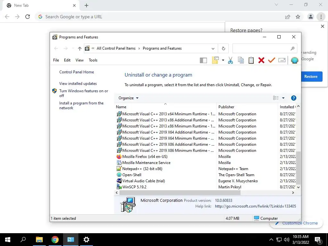Image resolution: width=328 pixels, height=246 pixels.
Task: Click the Up arrow navigation icon
Action: 79,49
